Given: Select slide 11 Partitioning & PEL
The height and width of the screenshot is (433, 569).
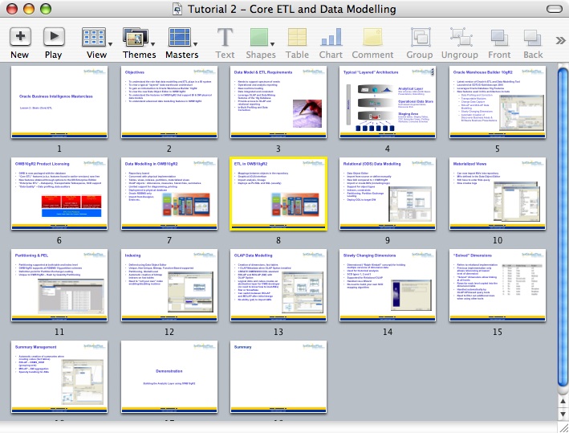Looking at the screenshot, I should [x=59, y=285].
